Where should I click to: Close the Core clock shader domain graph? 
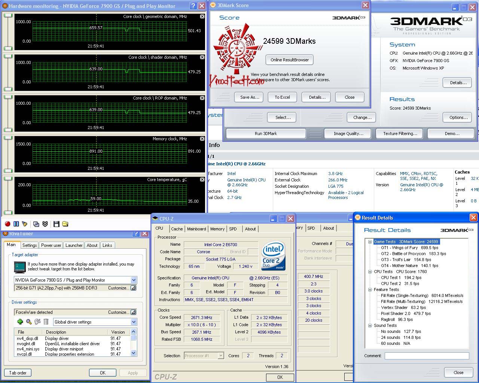[202, 57]
